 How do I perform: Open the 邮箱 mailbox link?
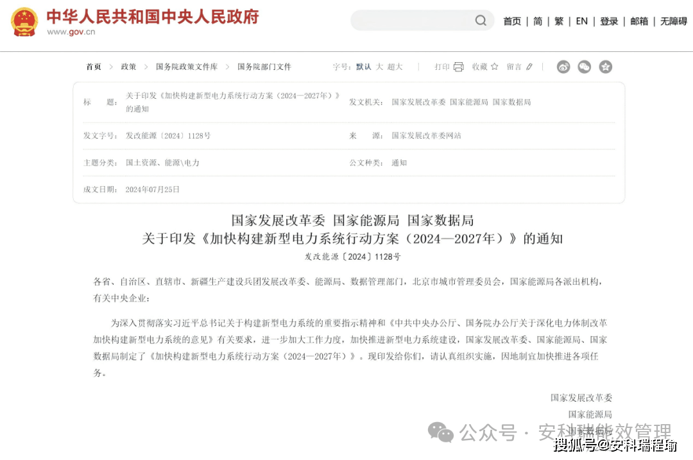point(639,21)
